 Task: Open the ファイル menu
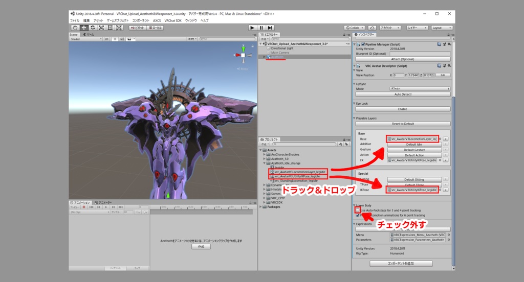pos(75,21)
